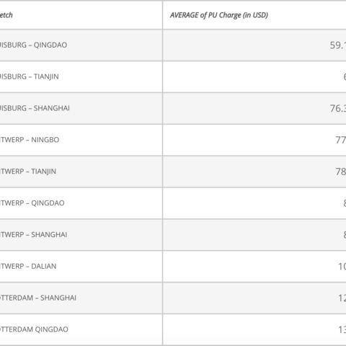Click the Stretch column header
Image resolution: width=346 pixels, height=346 pixels.
6,15
